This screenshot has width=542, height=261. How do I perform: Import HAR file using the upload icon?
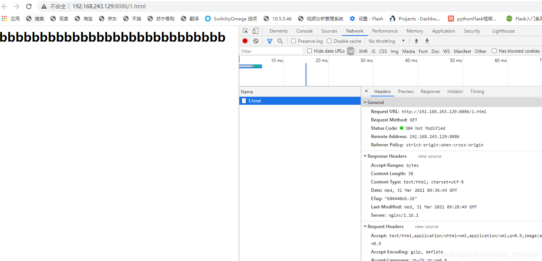point(416,41)
